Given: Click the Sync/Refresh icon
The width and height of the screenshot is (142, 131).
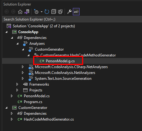Looking at the screenshot, I should [47, 12].
